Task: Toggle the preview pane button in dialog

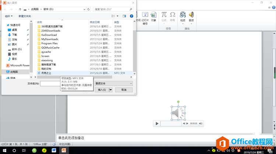Action: (124, 16)
